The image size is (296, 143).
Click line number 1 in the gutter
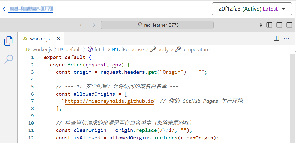click(x=32, y=57)
